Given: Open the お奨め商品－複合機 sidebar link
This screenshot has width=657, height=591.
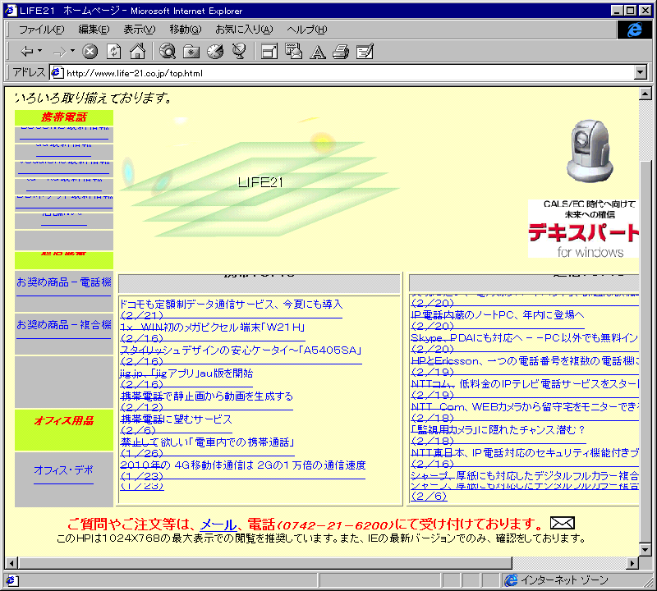Looking at the screenshot, I should [64, 325].
